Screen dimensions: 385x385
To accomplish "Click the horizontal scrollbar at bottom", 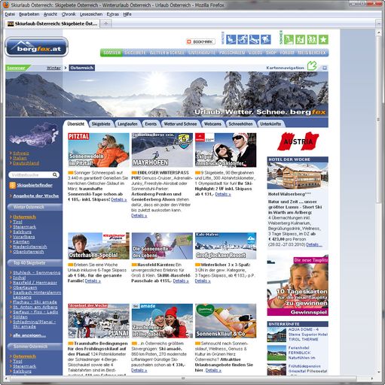I will coord(182,378).
